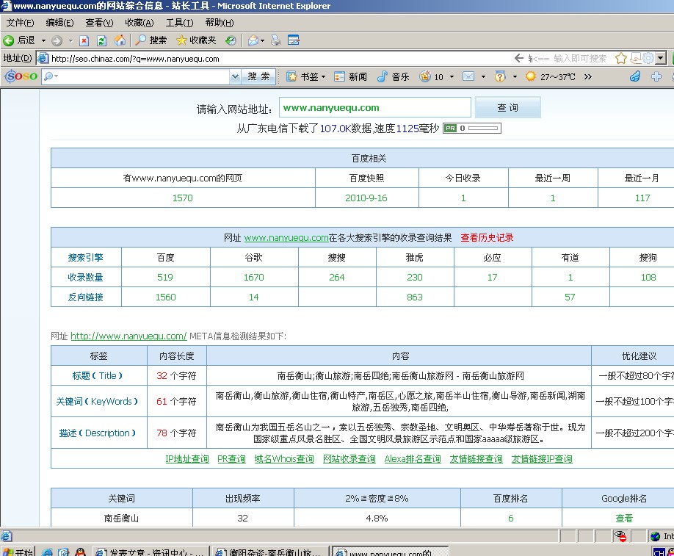This screenshot has width=674, height=556.
Task: Open the 编辑(E) menu
Action: click(x=59, y=23)
